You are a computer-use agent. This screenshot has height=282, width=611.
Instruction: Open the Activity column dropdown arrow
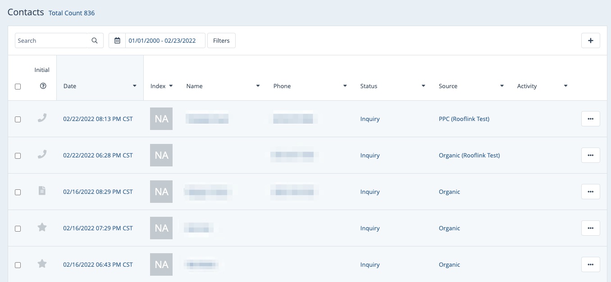(565, 86)
